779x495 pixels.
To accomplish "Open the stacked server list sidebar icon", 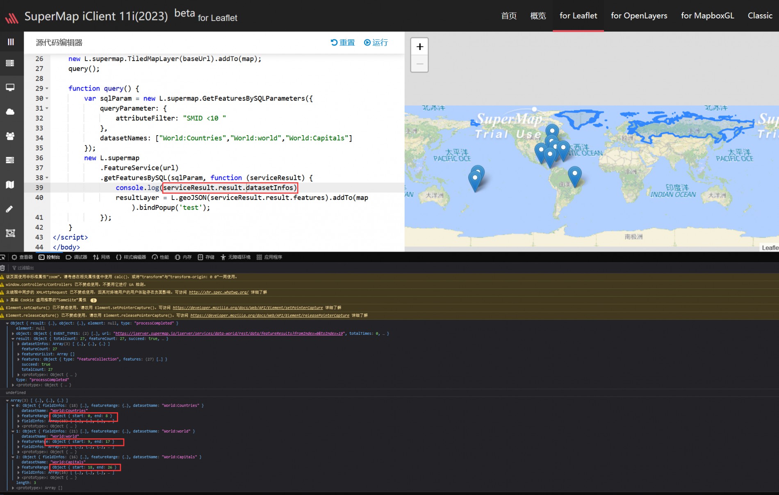I will click(x=10, y=63).
